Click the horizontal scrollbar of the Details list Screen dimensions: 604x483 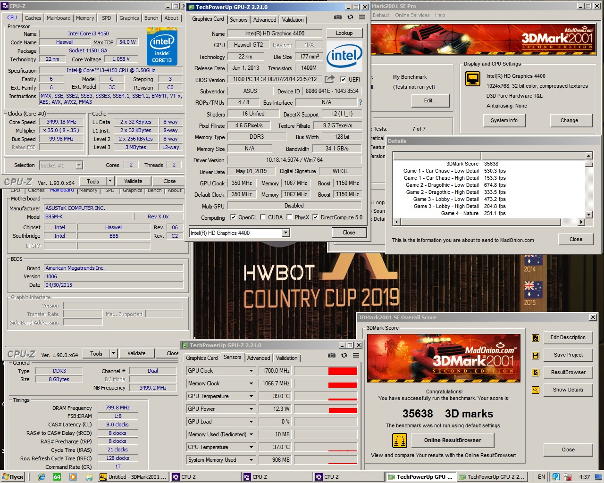coord(488,222)
